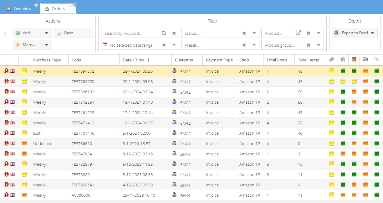Open the Product filter dropdown arrow
Screen dimensions: 383x203
click(319, 33)
